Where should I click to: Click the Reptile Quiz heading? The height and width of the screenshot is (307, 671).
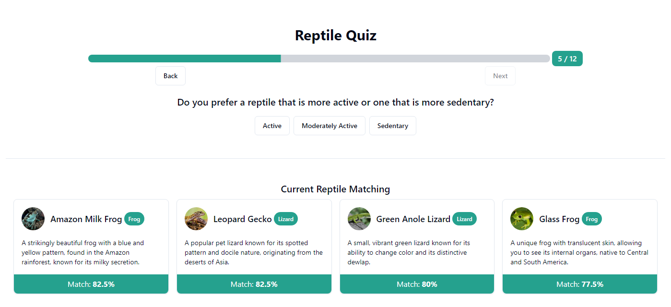pyautogui.click(x=335, y=35)
